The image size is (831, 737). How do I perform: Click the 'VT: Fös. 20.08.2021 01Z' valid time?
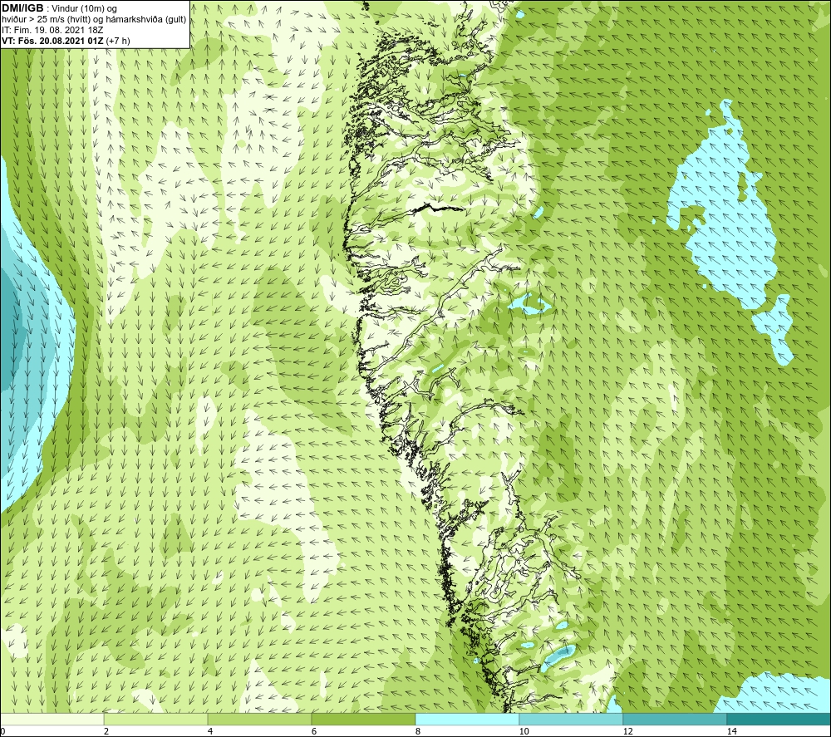pyautogui.click(x=53, y=41)
